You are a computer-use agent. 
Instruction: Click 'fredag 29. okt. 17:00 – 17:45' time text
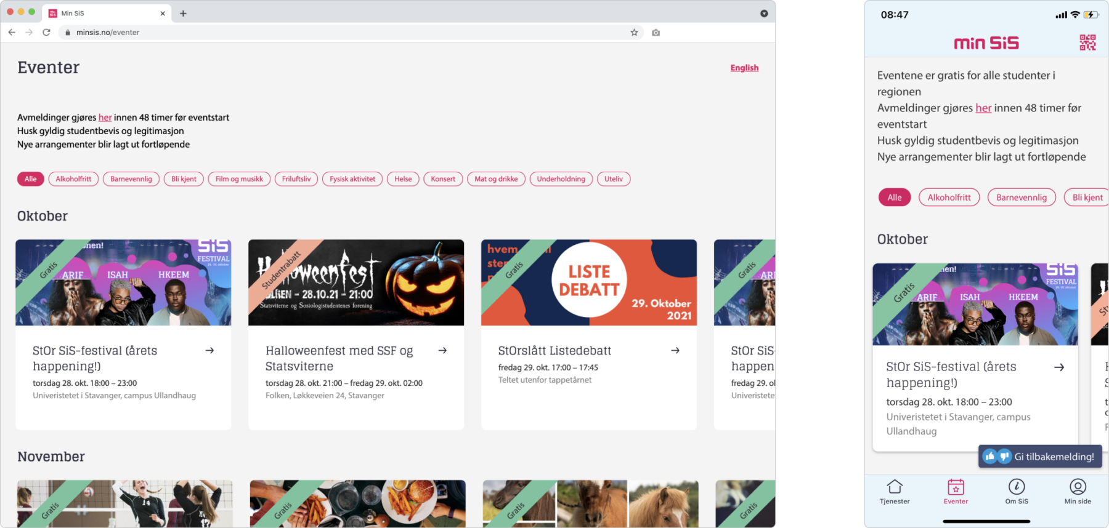pos(548,367)
